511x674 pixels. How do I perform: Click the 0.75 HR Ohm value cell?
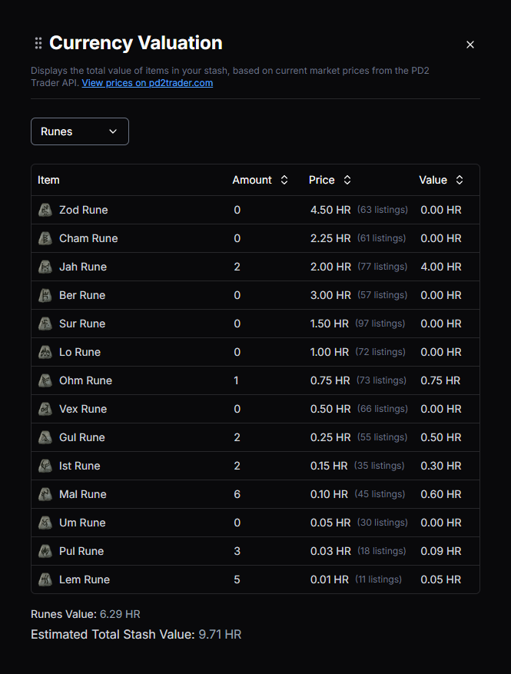[x=440, y=380]
